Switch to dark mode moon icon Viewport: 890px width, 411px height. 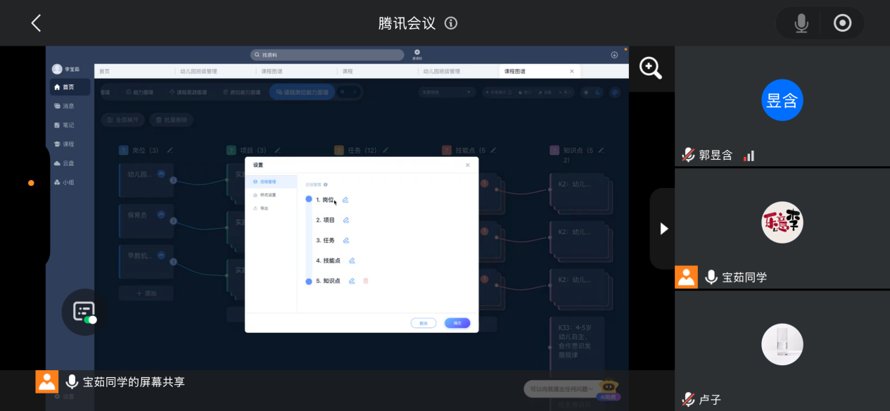[598, 92]
